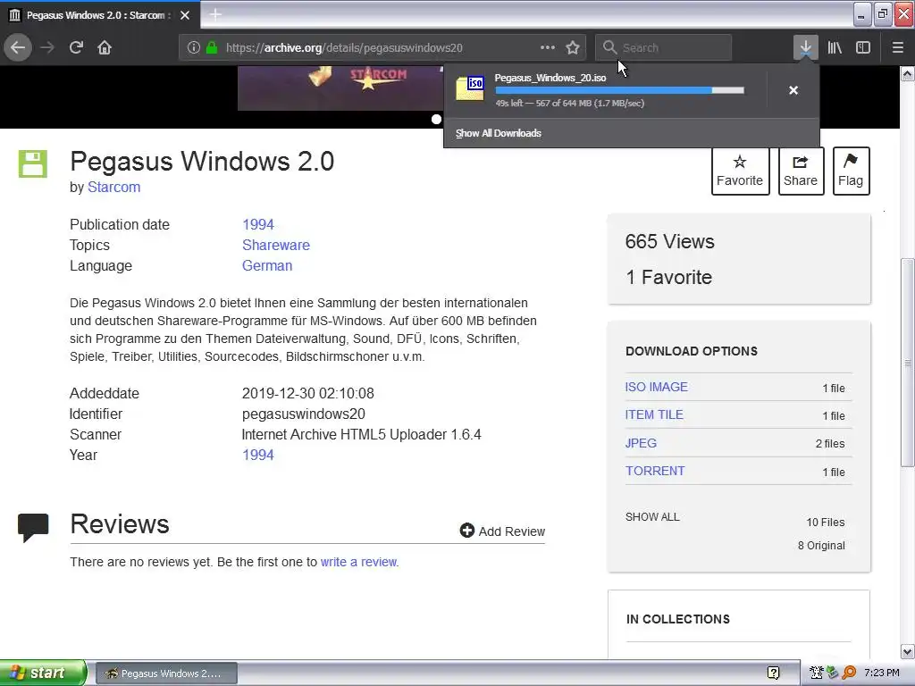Focus the Firefox Search box

click(664, 47)
